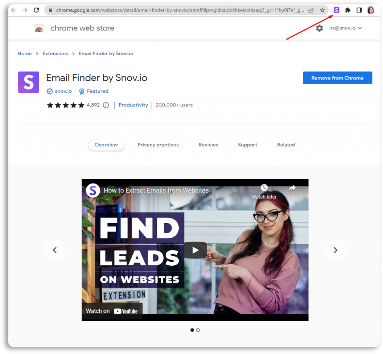Click the Snov.io channel avatar in video

point(93,190)
